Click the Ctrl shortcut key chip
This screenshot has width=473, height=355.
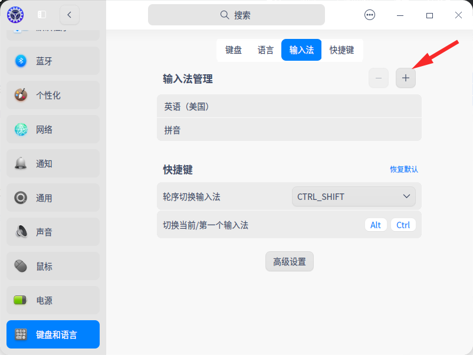pyautogui.click(x=403, y=225)
